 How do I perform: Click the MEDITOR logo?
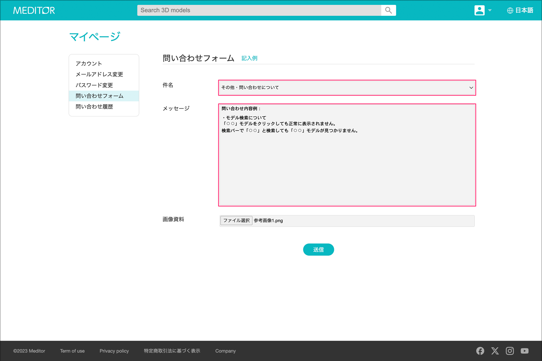click(34, 10)
